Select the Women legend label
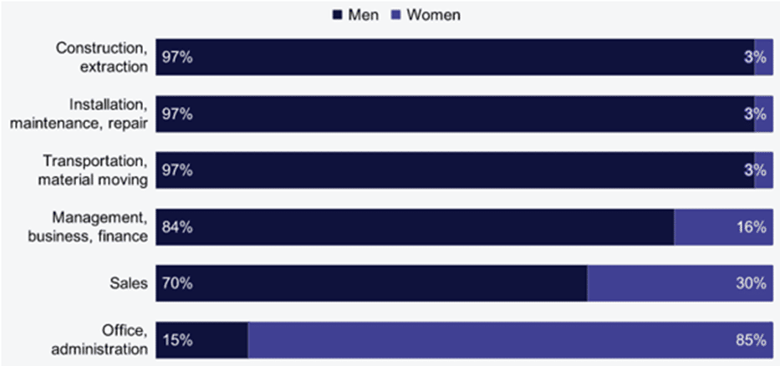Image resolution: width=780 pixels, height=366 pixels. tap(433, 15)
